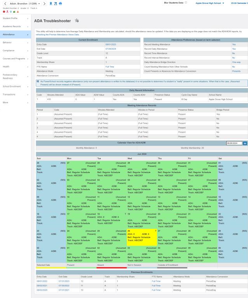
Task: Select the Friday 14 calendar cell
Action: [x=202, y=204]
